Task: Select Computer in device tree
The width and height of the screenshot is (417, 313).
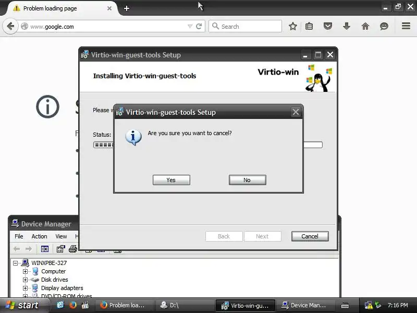Action: click(53, 271)
